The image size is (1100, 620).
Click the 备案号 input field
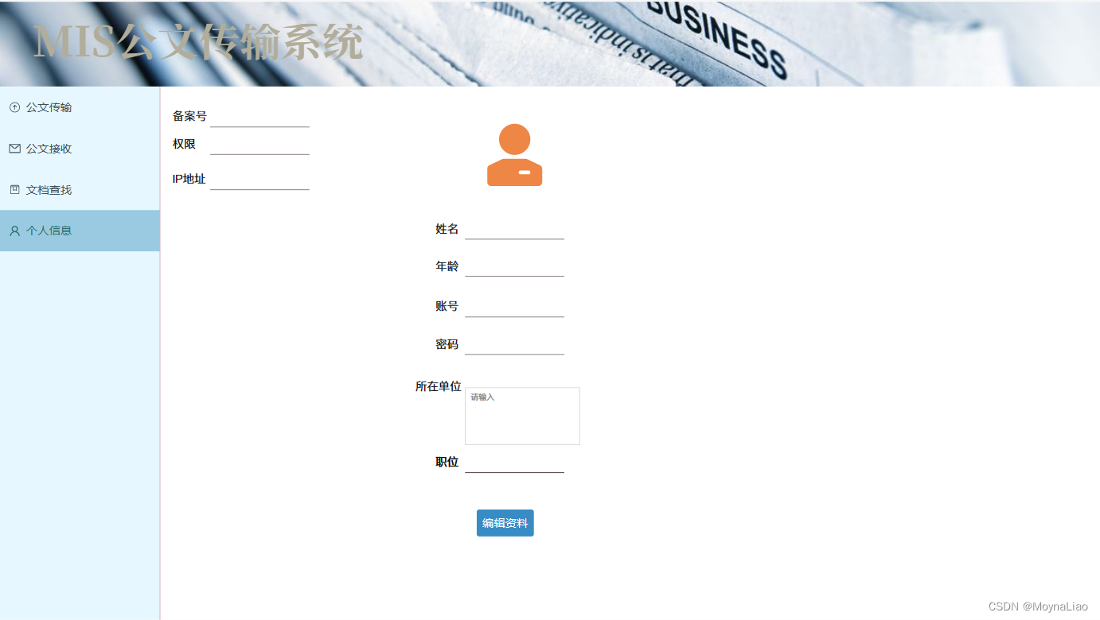coord(259,119)
